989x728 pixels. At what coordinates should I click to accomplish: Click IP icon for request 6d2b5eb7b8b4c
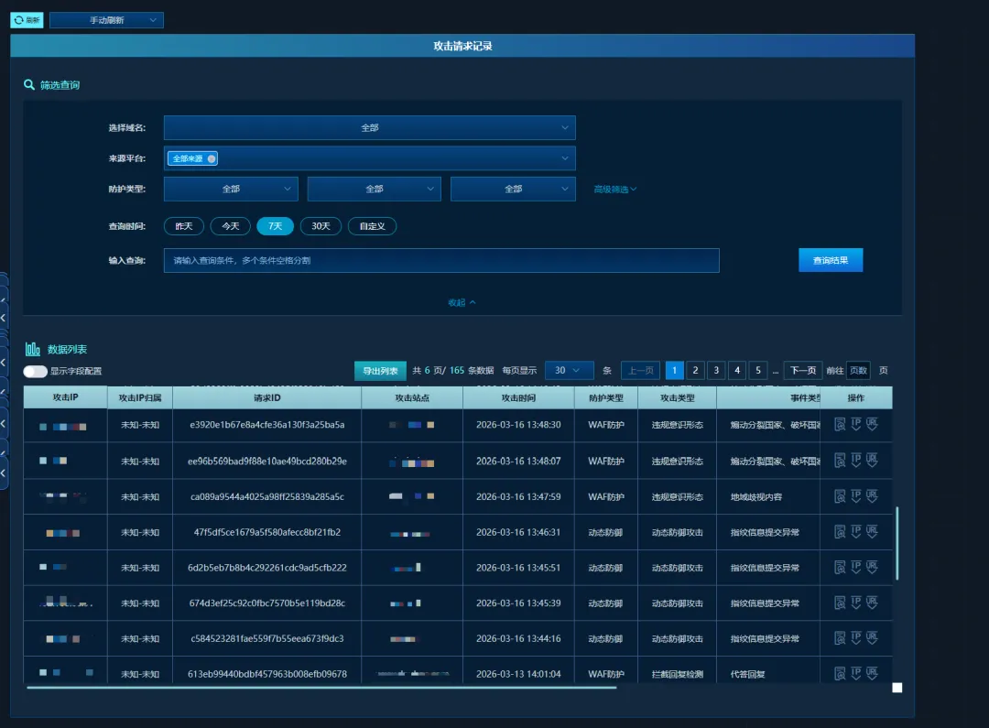click(856, 567)
